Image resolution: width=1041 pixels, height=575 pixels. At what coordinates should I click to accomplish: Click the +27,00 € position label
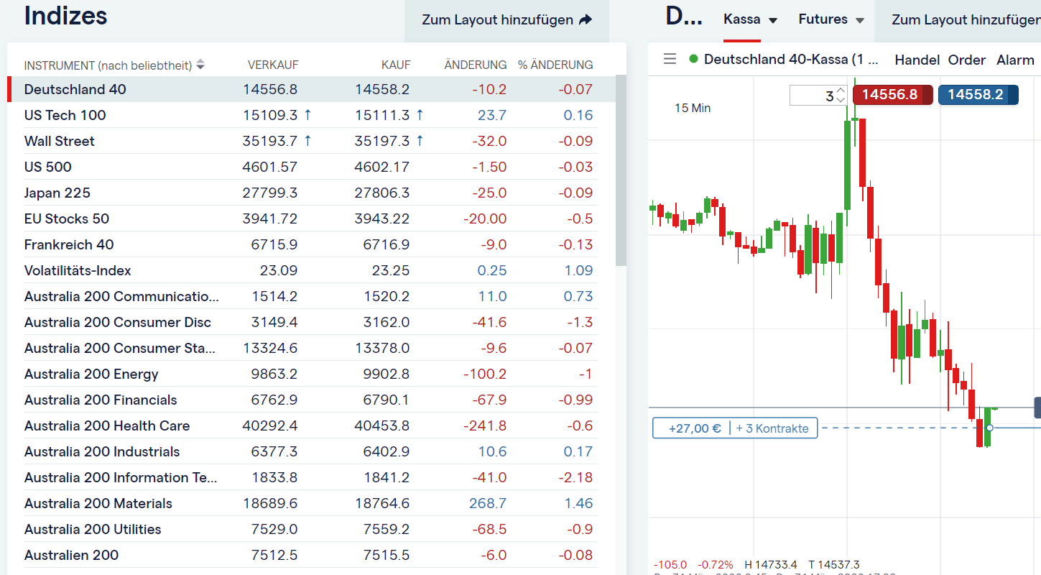694,428
